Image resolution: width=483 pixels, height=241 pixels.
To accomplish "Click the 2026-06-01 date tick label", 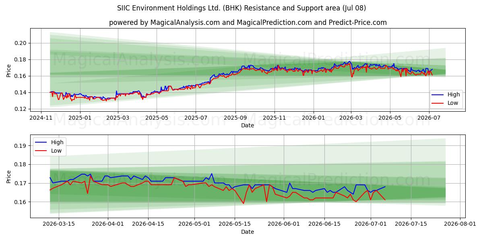I will tap(284, 224).
